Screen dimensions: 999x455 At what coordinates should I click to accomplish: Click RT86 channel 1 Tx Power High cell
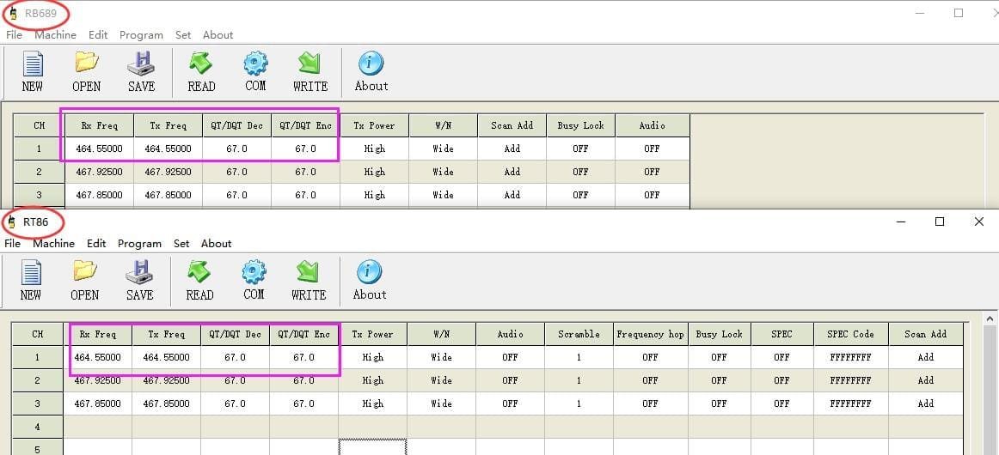click(x=373, y=358)
